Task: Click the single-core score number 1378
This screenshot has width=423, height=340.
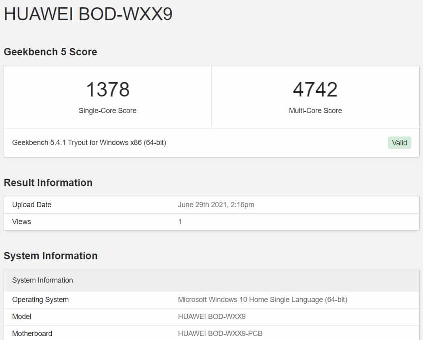Action: [108, 89]
